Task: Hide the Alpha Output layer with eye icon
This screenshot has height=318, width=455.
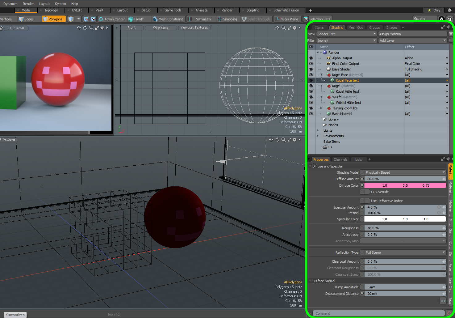Action: [x=311, y=58]
